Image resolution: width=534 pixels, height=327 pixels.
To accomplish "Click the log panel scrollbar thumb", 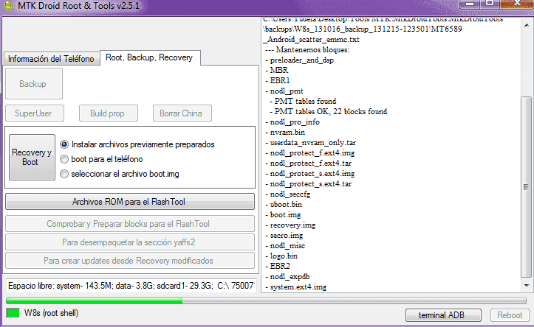I will coord(526,187).
